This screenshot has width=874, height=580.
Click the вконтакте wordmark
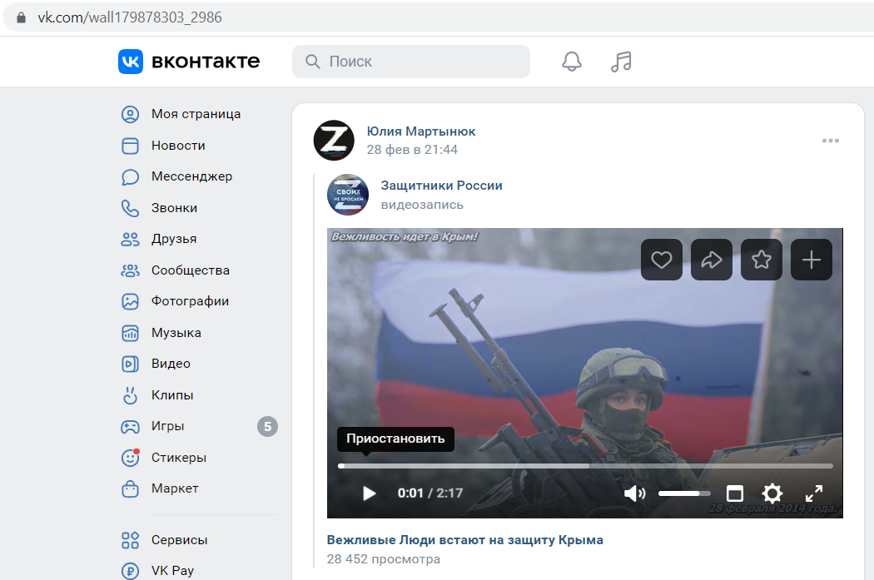pyautogui.click(x=206, y=62)
